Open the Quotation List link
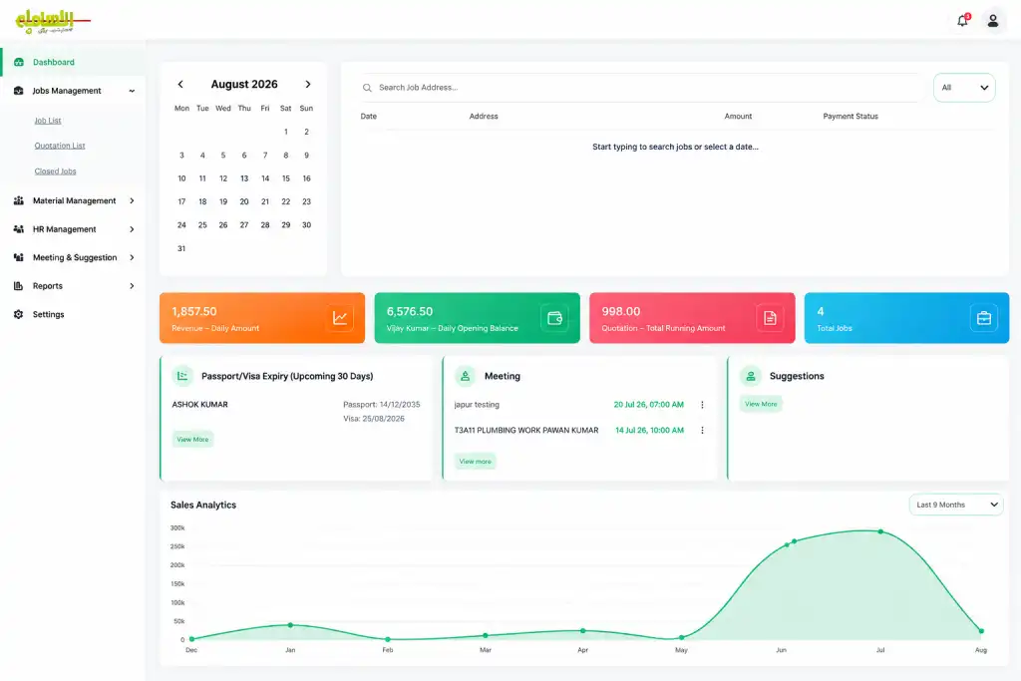Image resolution: width=1021 pixels, height=681 pixels. pyautogui.click(x=60, y=146)
